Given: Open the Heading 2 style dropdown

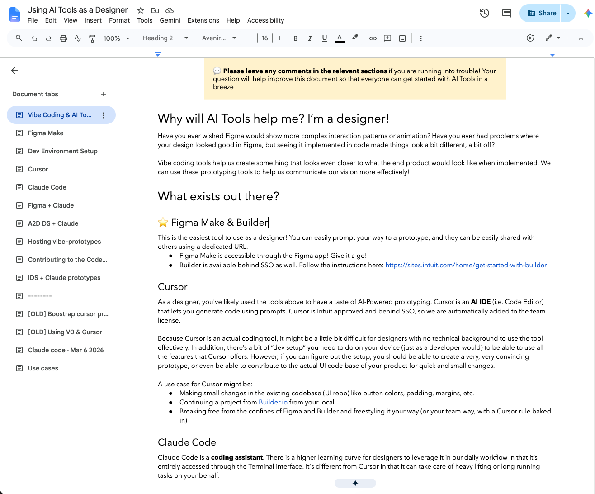Looking at the screenshot, I should pyautogui.click(x=165, y=38).
